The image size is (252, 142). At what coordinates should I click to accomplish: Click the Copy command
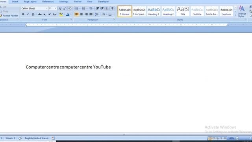click(x=4, y=11)
